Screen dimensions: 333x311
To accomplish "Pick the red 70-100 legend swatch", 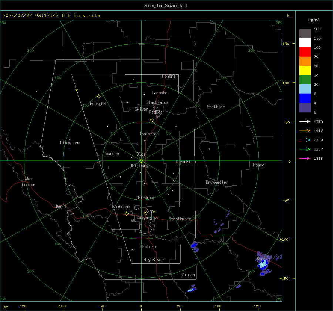I will tap(305, 52).
